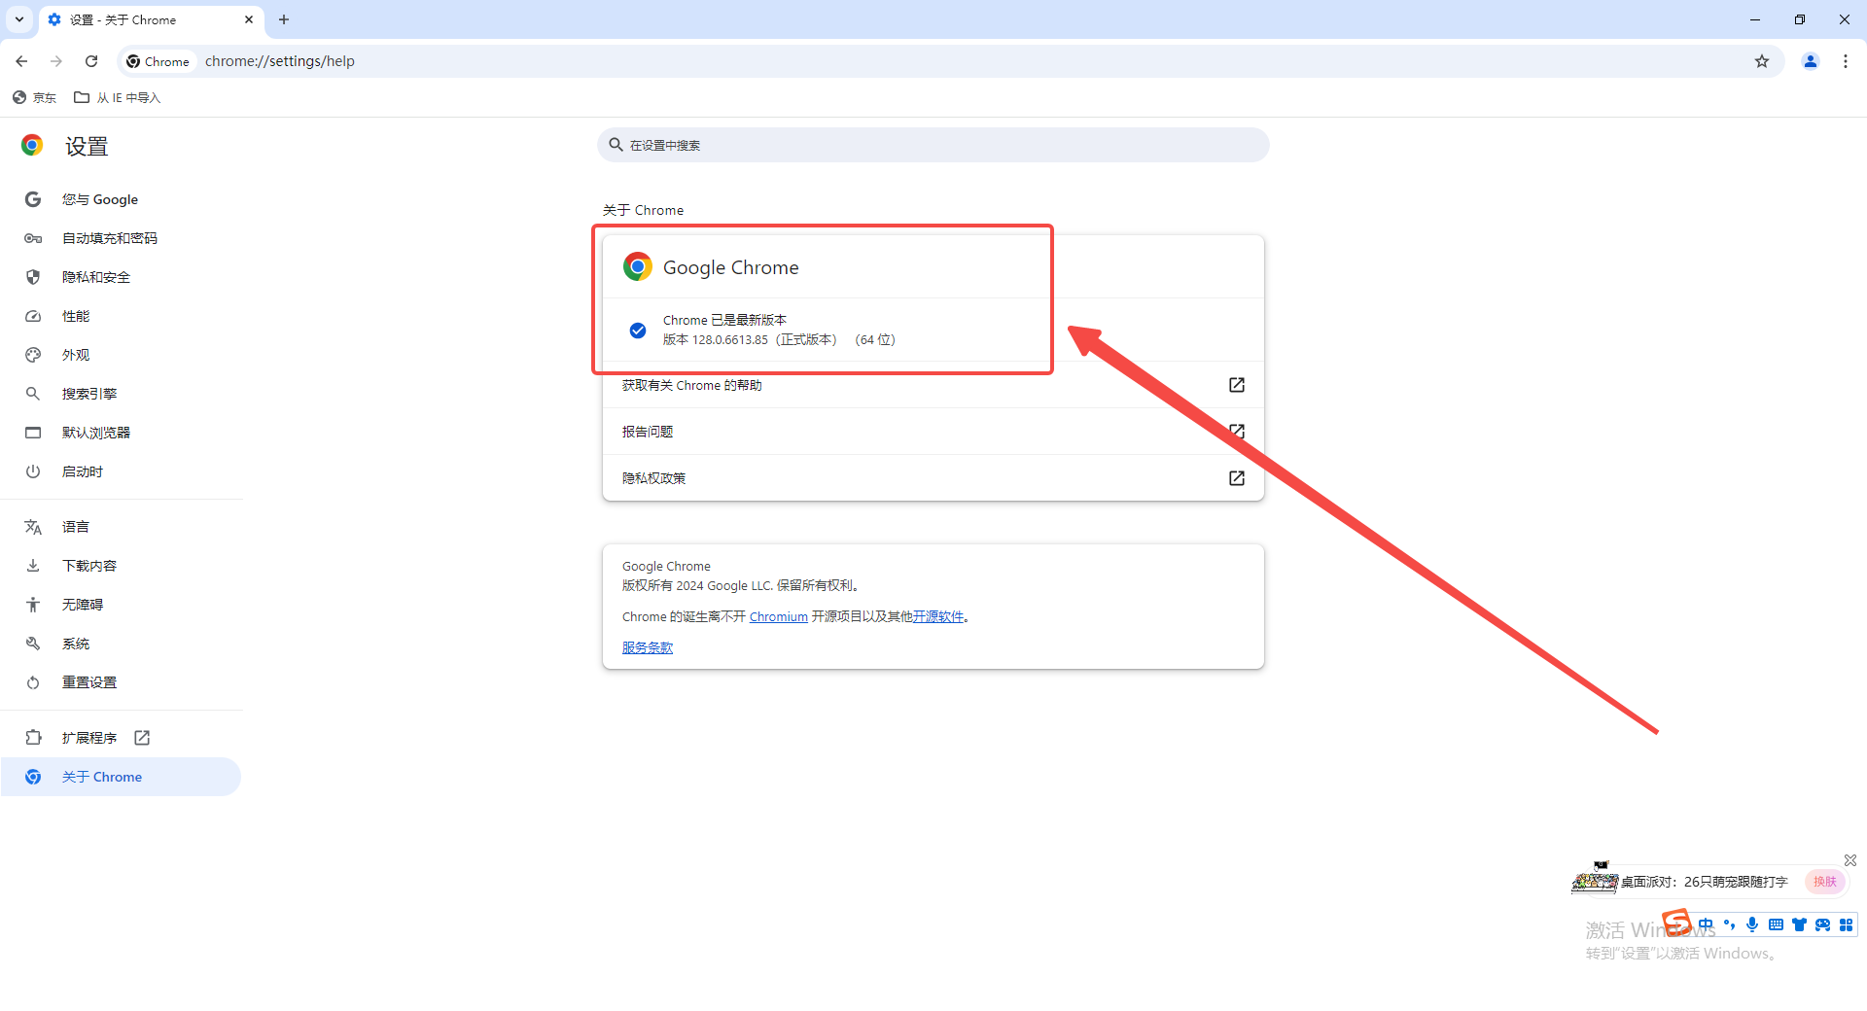Click the 语言 translate icon

[33, 527]
